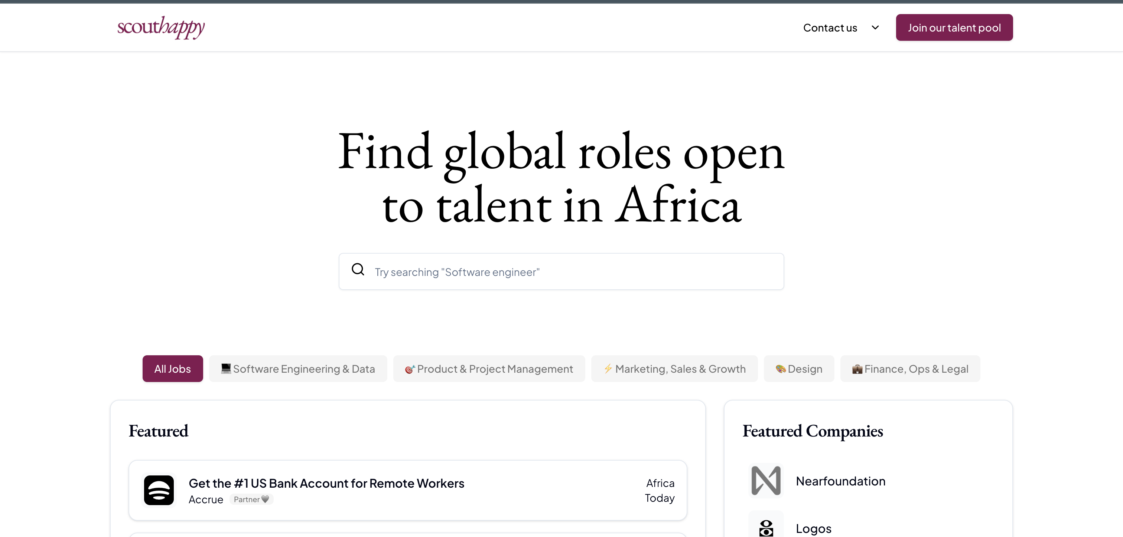Open the Logos company icon
Image resolution: width=1123 pixels, height=537 pixels.
click(x=766, y=527)
